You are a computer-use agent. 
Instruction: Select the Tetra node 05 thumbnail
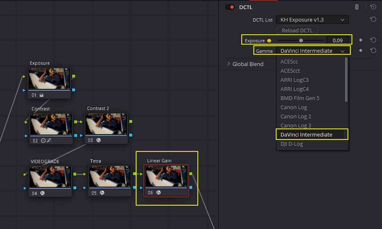pyautogui.click(x=110, y=176)
